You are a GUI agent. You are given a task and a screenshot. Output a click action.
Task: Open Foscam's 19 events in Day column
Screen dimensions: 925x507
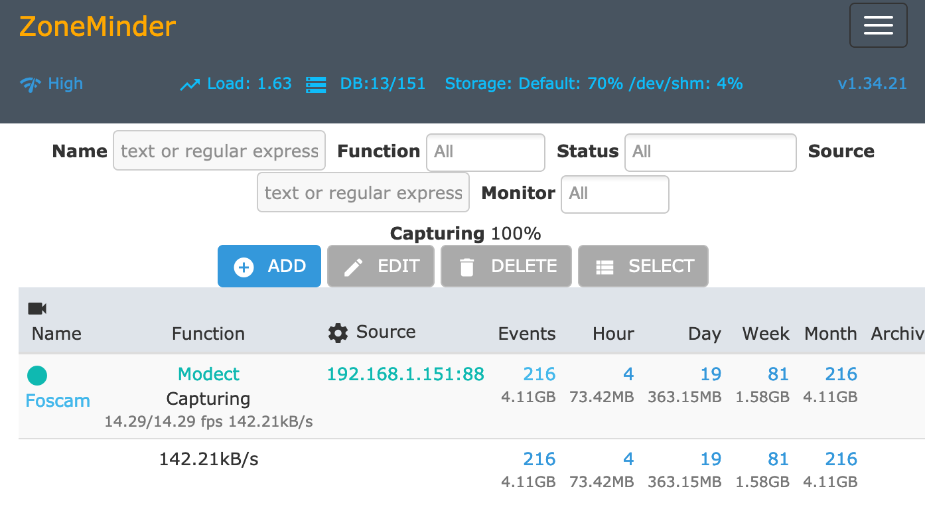pos(711,374)
